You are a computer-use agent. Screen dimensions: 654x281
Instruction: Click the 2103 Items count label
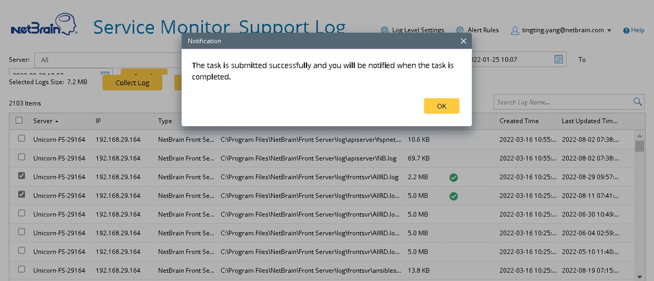tap(25, 103)
